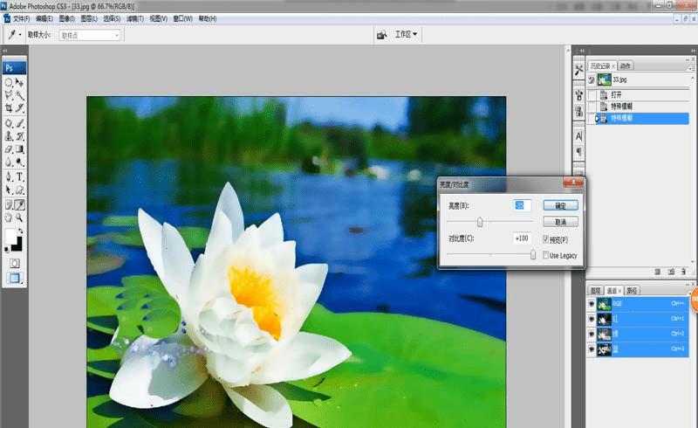Select the Magic Wand tool
Screen dimensions: 698x428
tap(19, 95)
